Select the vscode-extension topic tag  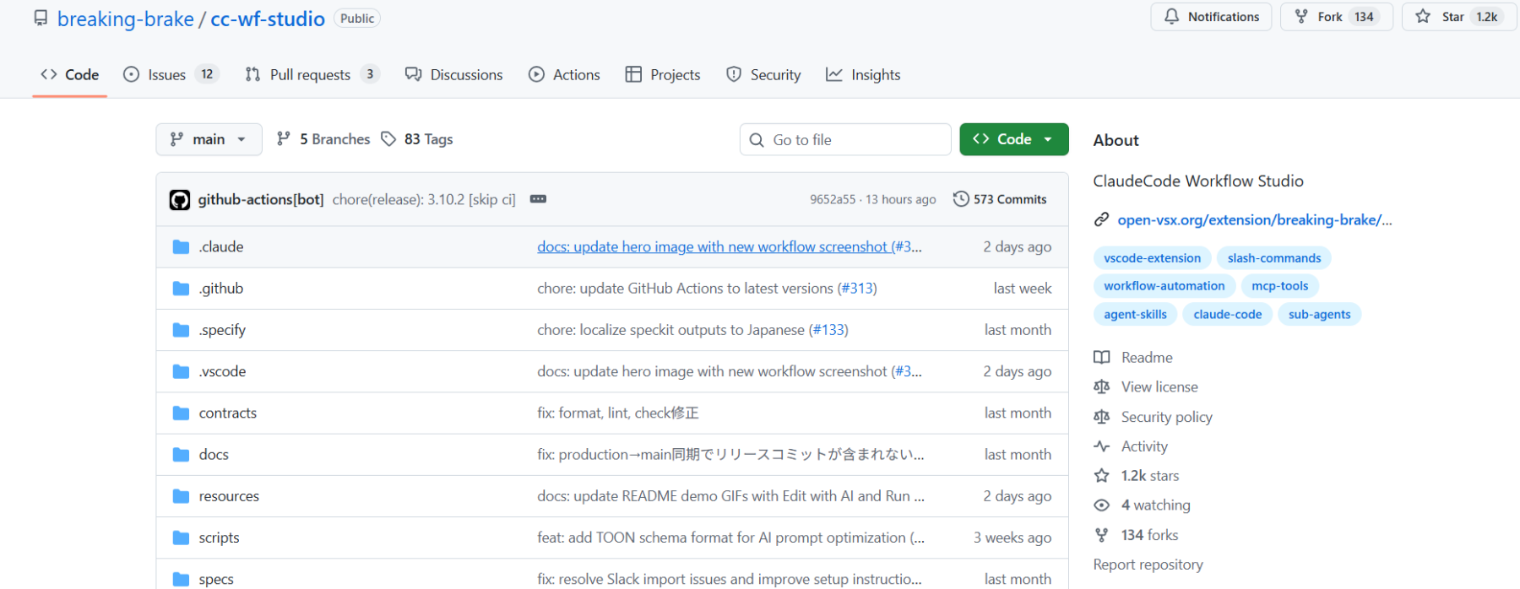[1152, 258]
